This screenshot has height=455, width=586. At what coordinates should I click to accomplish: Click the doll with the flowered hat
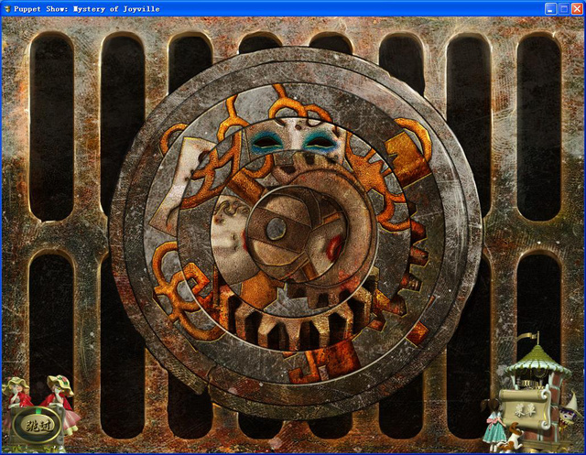point(60,404)
